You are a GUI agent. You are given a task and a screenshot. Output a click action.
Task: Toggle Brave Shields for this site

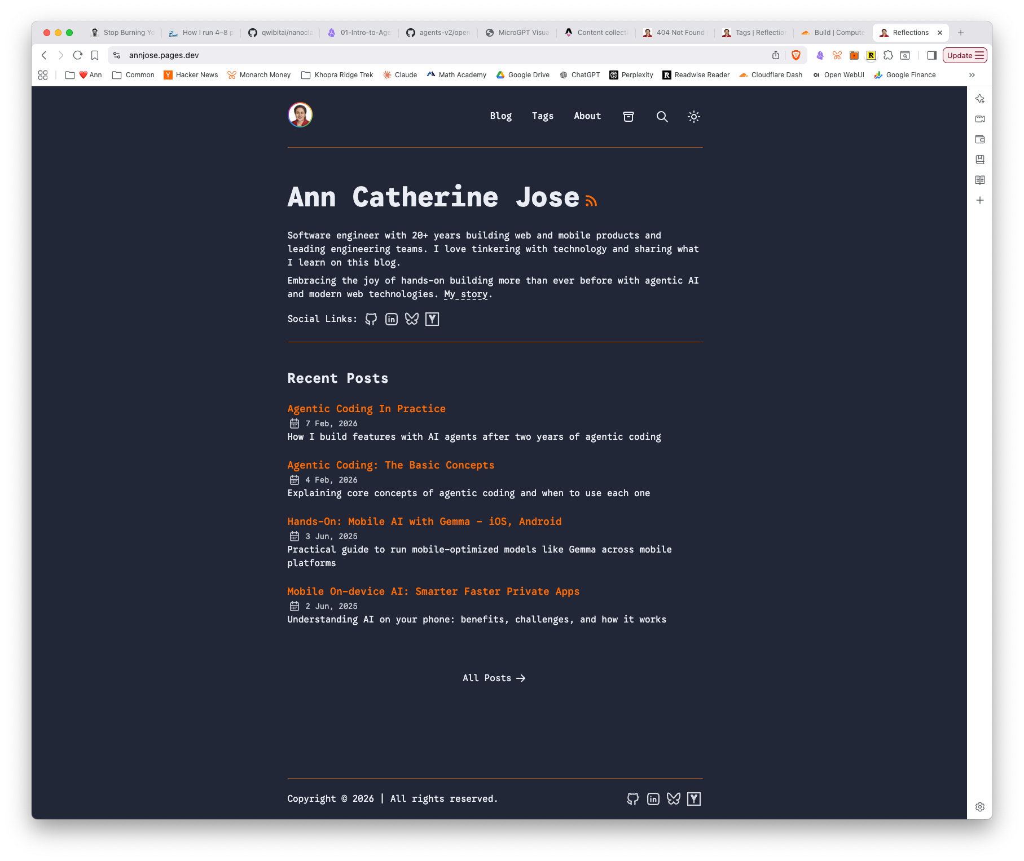[x=797, y=55]
